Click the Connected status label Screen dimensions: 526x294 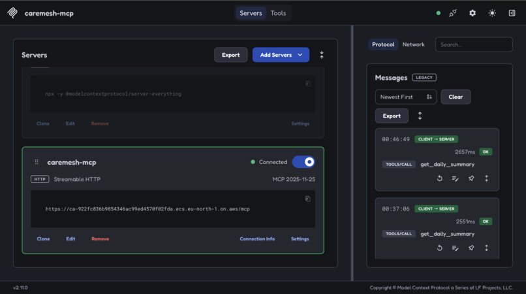[x=273, y=162]
